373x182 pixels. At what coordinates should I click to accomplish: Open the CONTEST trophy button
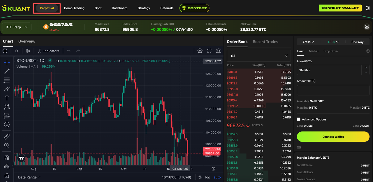tap(194, 8)
